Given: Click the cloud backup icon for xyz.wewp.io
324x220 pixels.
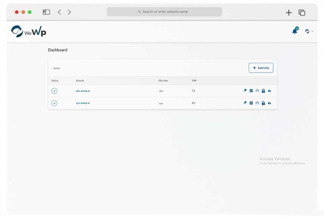Looking at the screenshot, I should tap(269, 103).
